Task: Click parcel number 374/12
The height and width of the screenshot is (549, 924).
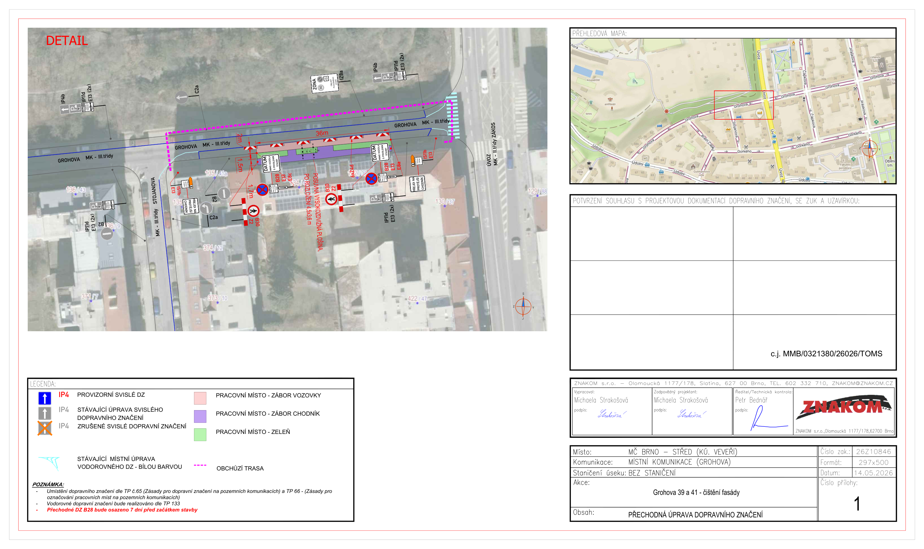Action: coord(213,247)
